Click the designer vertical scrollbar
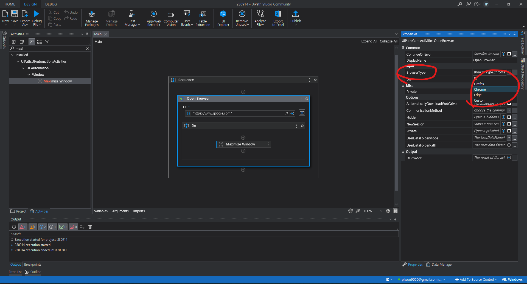 [396, 123]
